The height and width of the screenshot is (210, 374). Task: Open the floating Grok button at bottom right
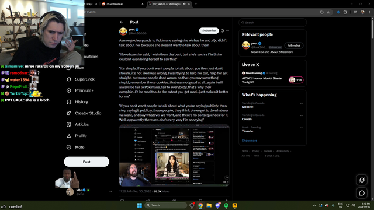[x=362, y=180]
